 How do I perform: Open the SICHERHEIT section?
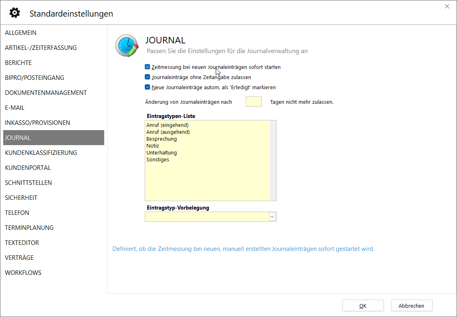21,198
